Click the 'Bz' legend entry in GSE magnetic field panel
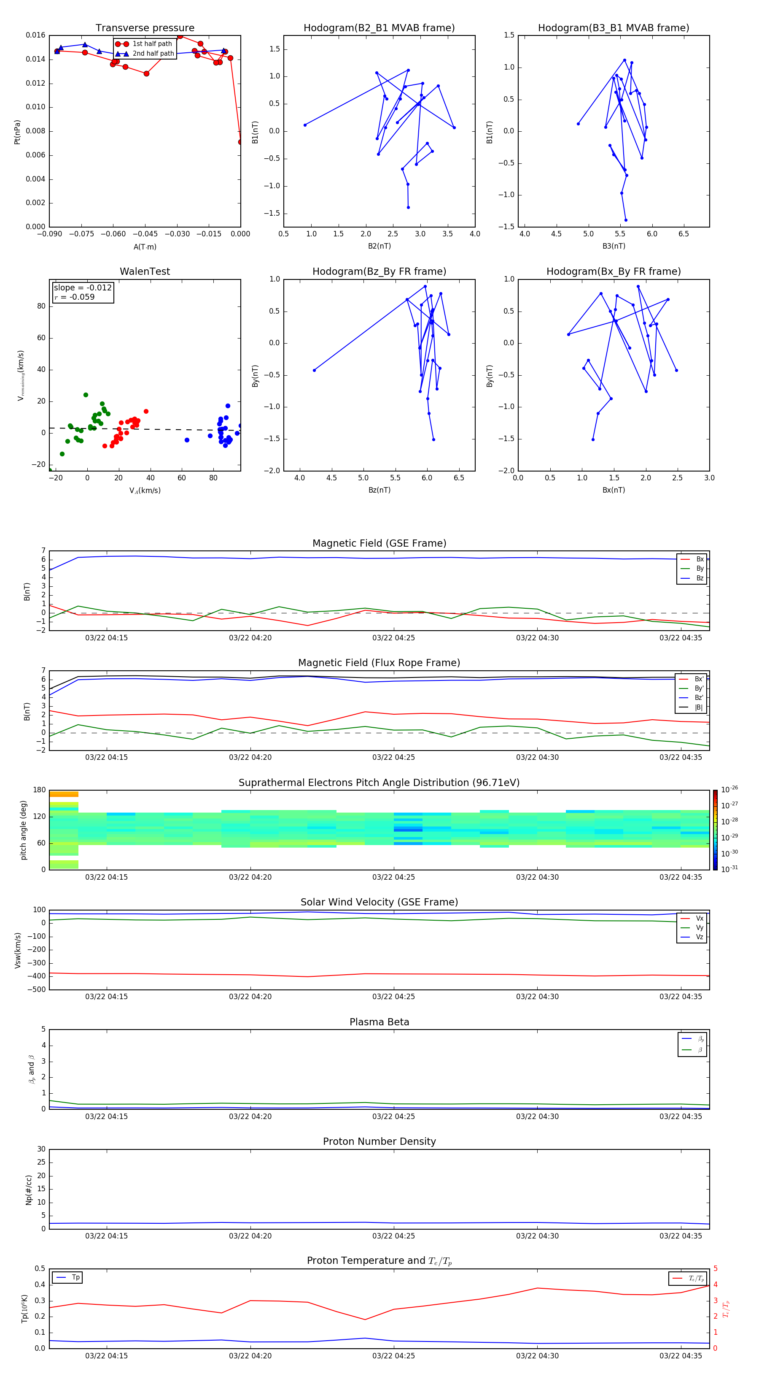 click(692, 578)
